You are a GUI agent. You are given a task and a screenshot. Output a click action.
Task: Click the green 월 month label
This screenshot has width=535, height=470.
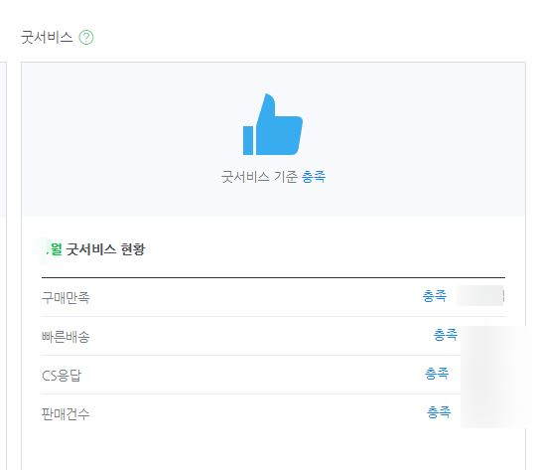56,249
